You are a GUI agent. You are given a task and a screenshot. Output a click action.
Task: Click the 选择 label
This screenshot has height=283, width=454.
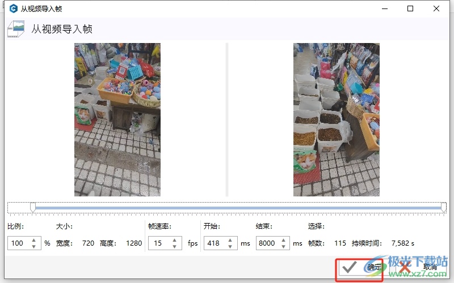[316, 226]
